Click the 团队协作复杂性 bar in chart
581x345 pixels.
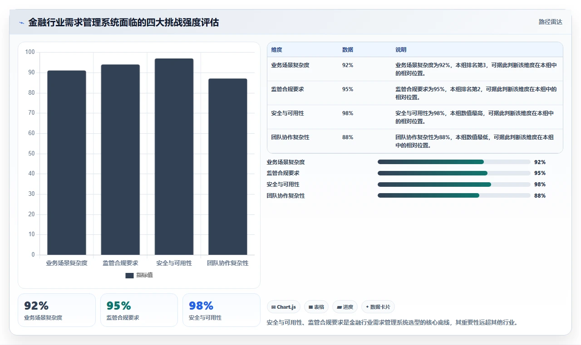pyautogui.click(x=228, y=167)
